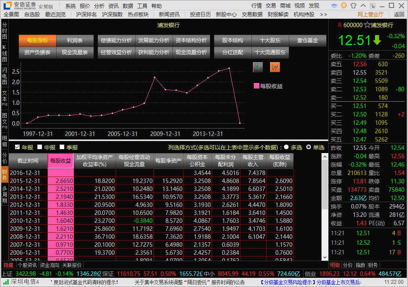
Task: Open the 现金流量表 report
Action: tap(75, 52)
